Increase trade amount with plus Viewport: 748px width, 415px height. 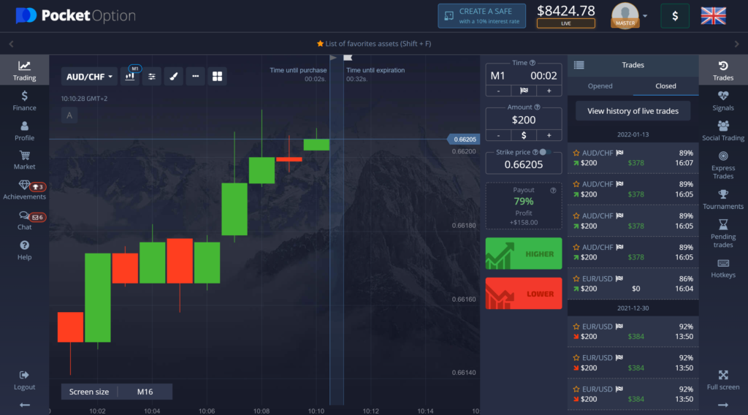click(x=549, y=135)
